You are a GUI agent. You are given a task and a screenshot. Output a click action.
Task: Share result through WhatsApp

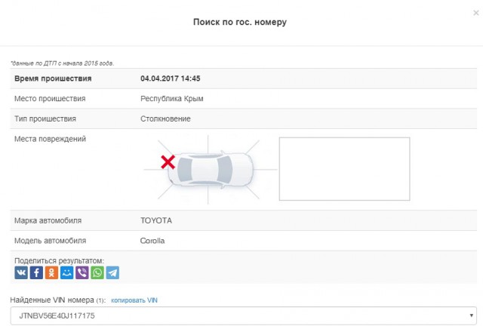tap(97, 272)
